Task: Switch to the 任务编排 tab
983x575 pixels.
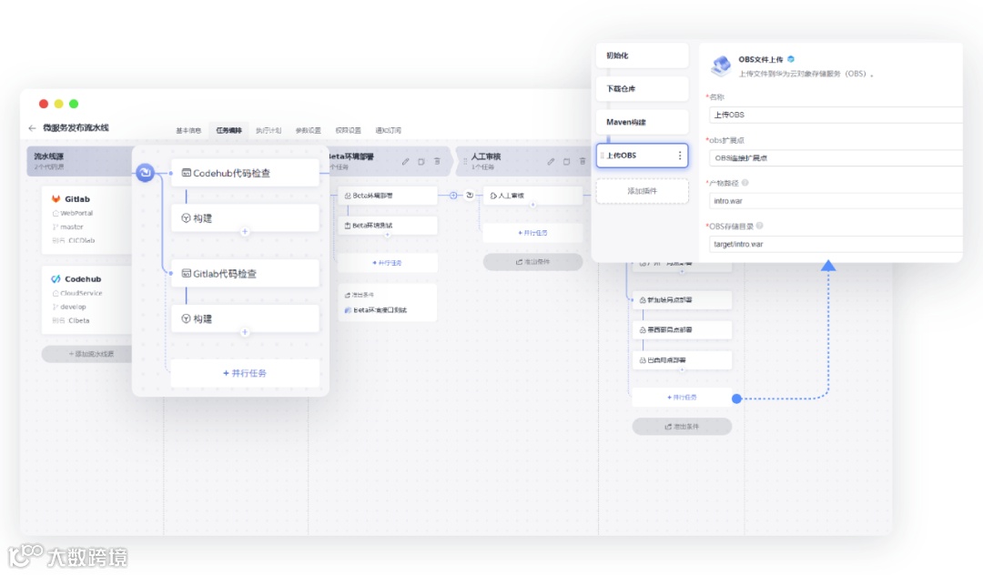Action: click(x=228, y=130)
